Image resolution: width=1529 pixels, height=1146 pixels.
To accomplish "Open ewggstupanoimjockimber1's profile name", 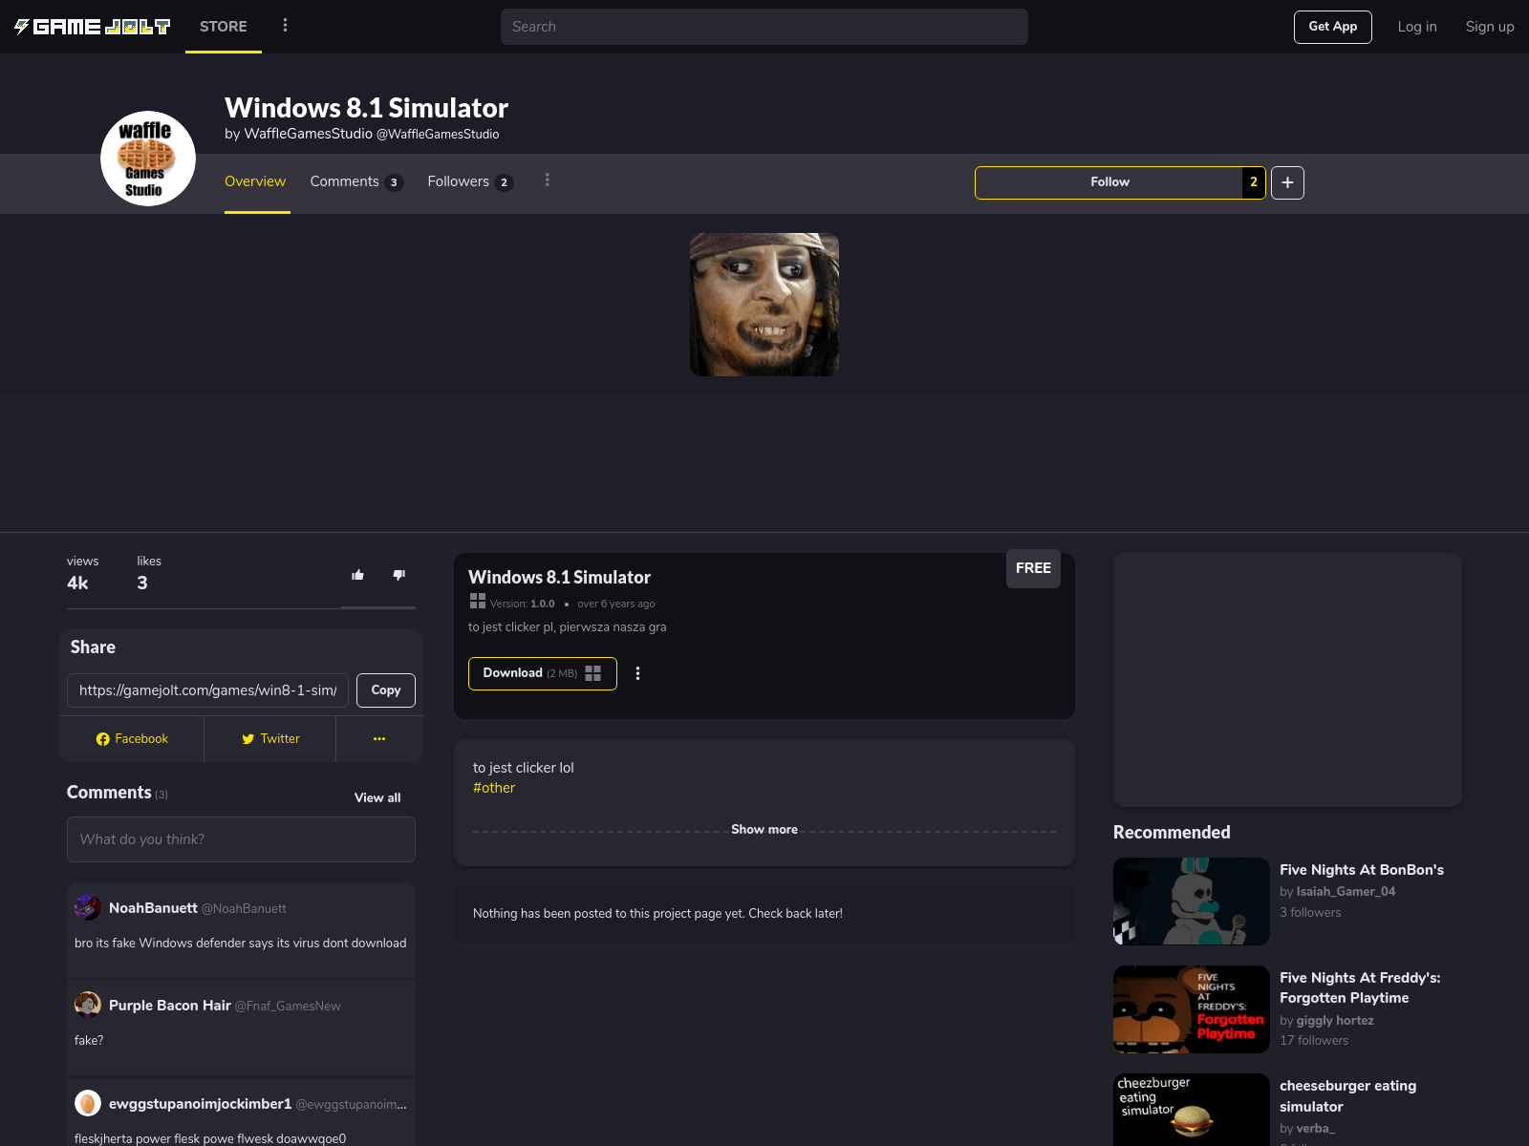I will [x=200, y=1104].
